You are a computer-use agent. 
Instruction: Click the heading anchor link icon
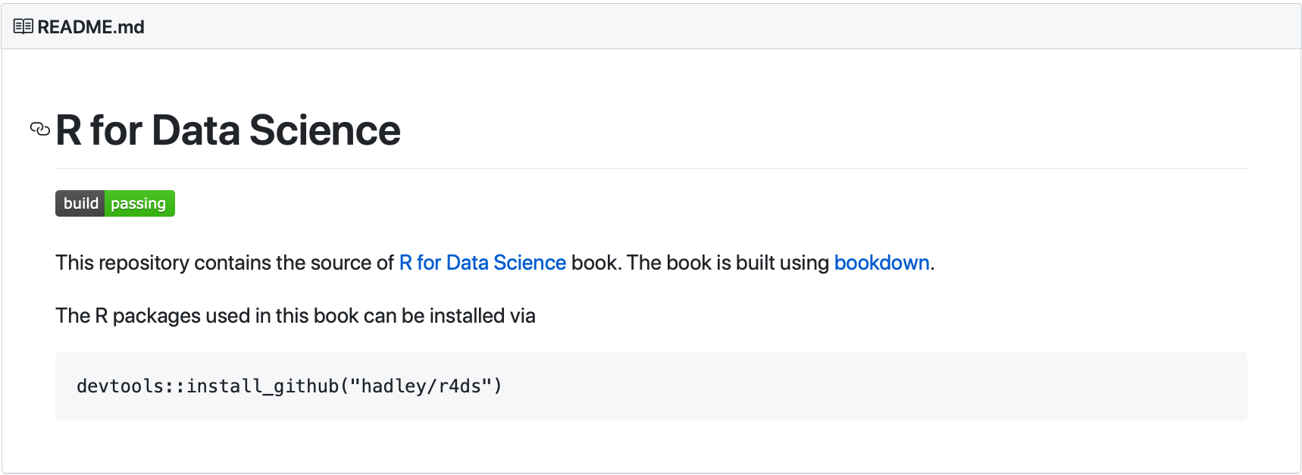(x=39, y=130)
